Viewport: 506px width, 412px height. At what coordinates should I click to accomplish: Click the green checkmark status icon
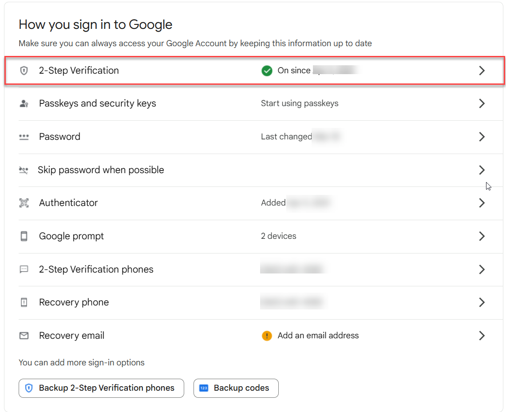click(267, 71)
